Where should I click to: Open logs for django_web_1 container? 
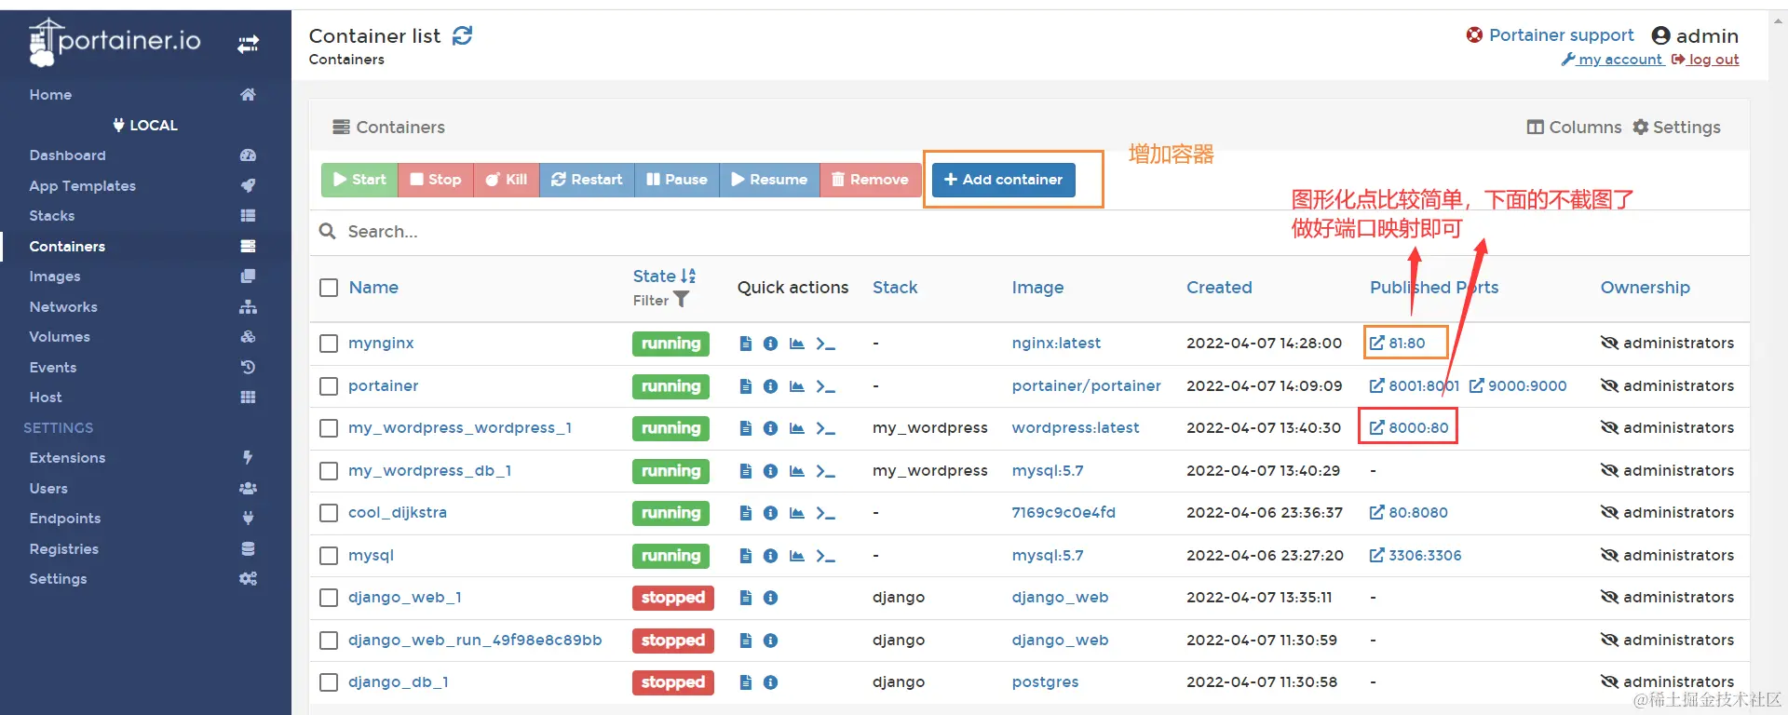(745, 598)
